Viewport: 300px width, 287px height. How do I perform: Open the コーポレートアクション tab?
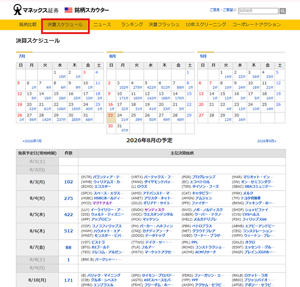tap(257, 24)
